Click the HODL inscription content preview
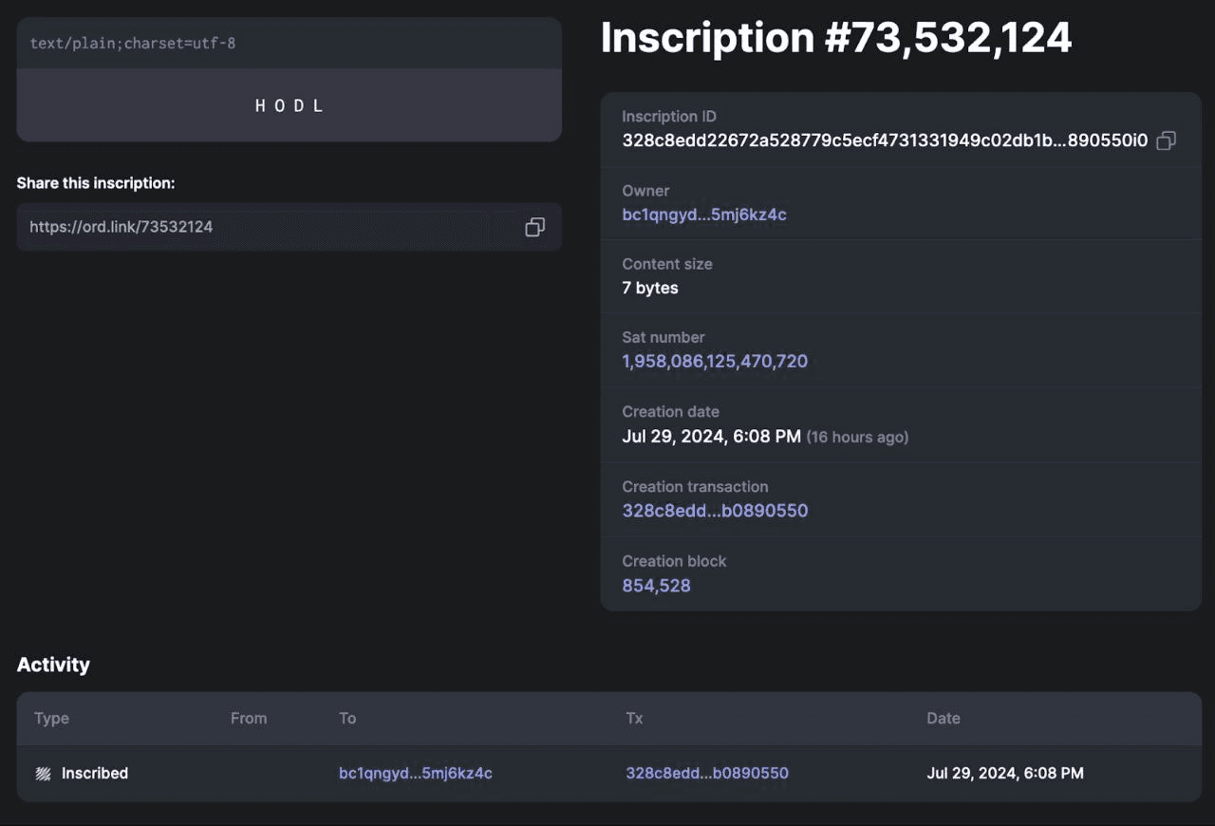The height and width of the screenshot is (826, 1215). pos(290,105)
